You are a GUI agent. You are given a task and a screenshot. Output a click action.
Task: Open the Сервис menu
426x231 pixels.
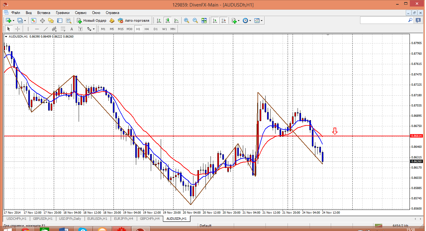point(81,13)
